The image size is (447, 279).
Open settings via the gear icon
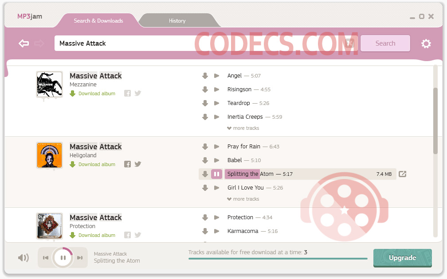coord(426,43)
